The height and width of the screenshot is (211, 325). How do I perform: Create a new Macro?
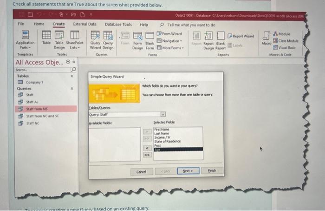click(266, 38)
